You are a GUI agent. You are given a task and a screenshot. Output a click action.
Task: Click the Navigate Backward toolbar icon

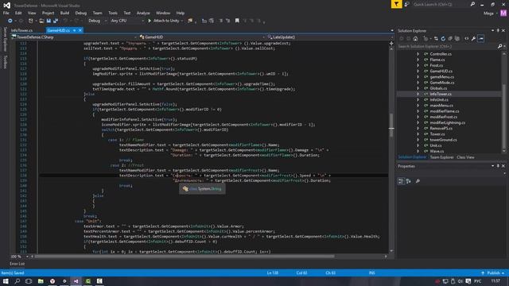(10, 21)
